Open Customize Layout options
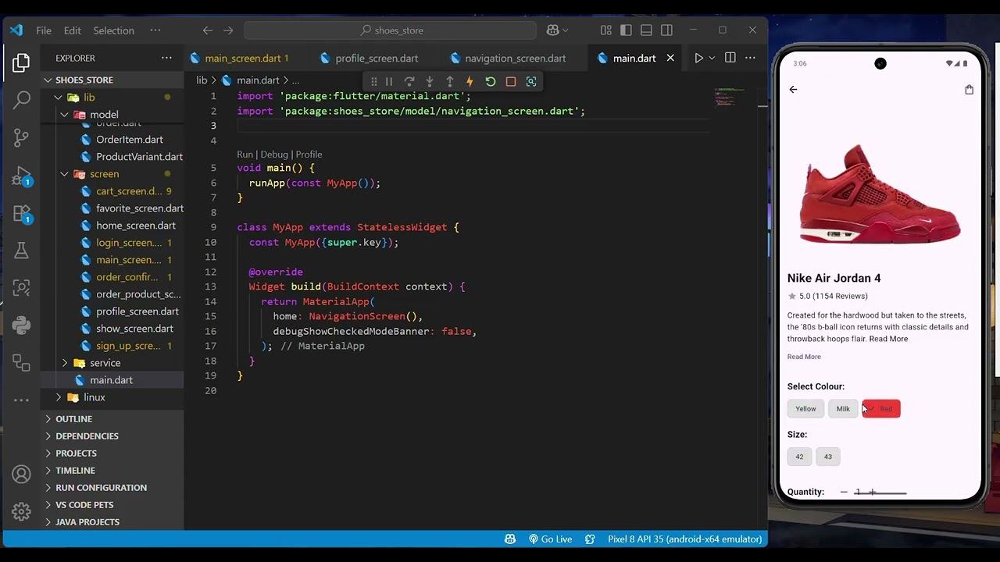The width and height of the screenshot is (1000, 562). [x=606, y=30]
